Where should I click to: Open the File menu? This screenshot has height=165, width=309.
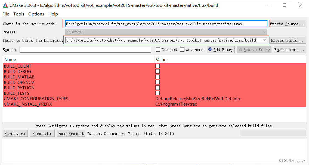6,14
